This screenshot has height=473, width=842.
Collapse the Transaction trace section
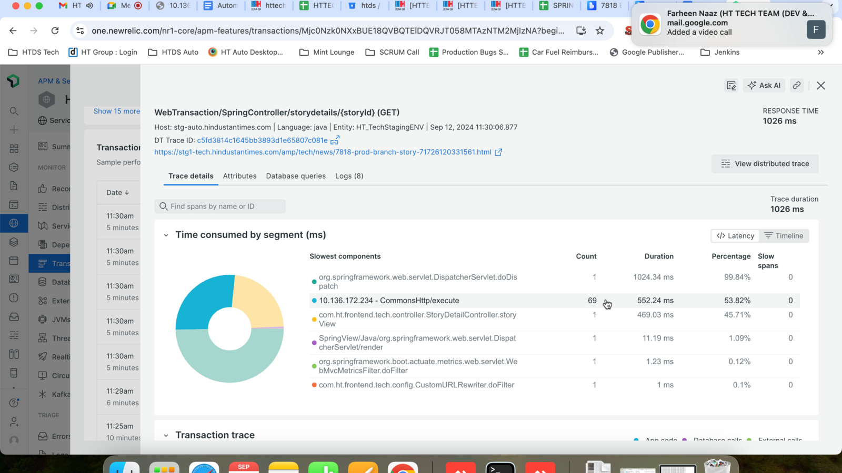(x=166, y=435)
